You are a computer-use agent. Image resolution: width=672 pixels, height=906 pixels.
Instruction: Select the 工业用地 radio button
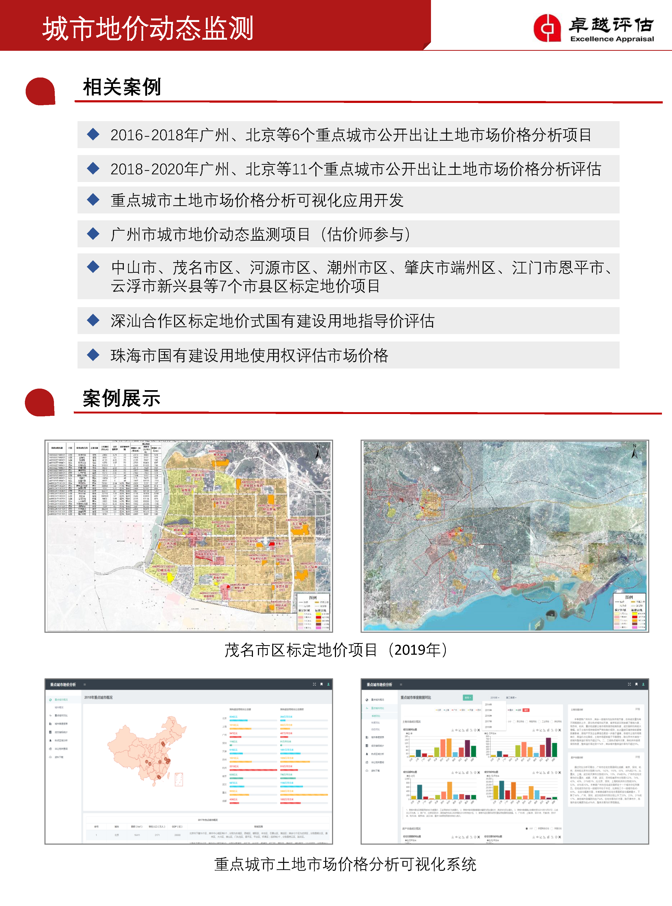539,722
